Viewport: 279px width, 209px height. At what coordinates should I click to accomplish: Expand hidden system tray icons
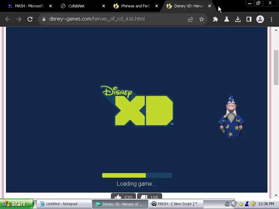pos(234,204)
